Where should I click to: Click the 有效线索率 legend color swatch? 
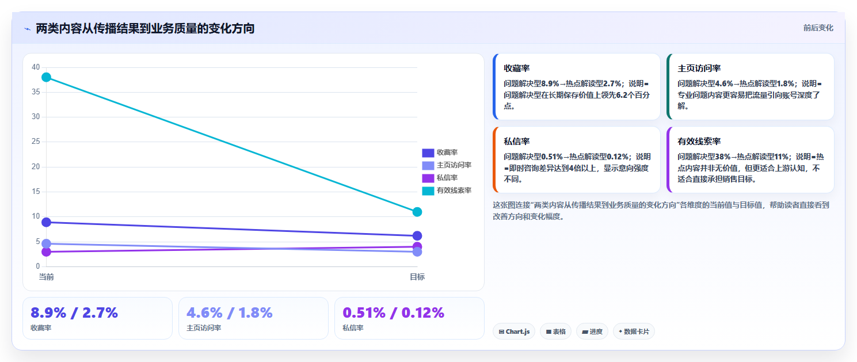pos(428,190)
